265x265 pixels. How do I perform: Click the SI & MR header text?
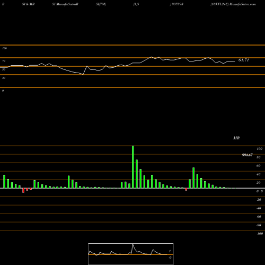[x=28, y=4]
